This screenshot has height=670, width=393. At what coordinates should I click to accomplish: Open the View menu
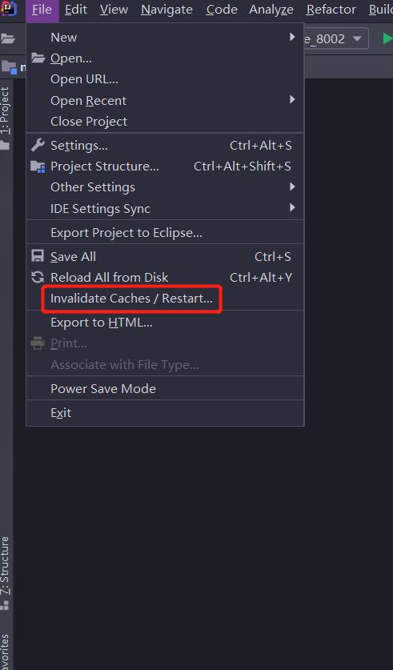tap(114, 10)
